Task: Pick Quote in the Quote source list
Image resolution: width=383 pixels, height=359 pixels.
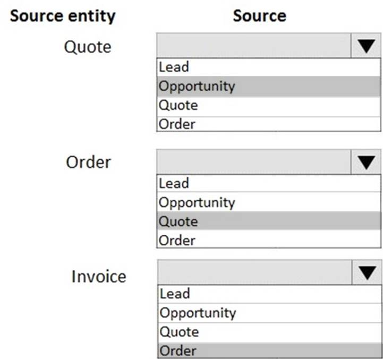Action: point(268,105)
